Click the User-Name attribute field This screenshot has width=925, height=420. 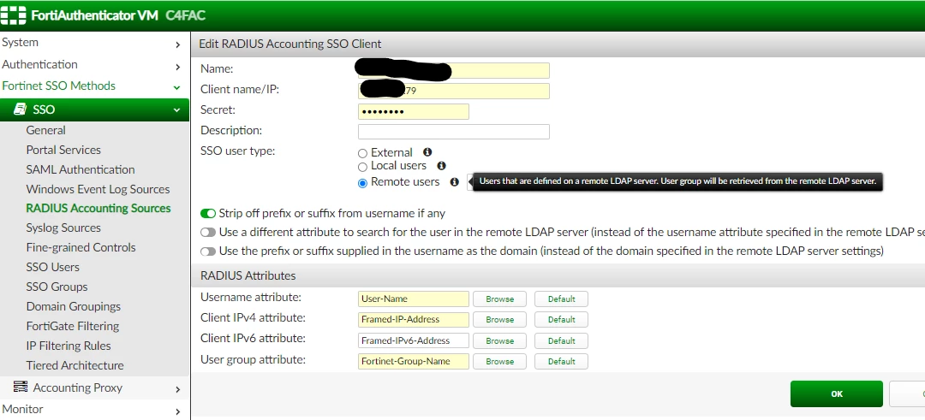click(414, 299)
